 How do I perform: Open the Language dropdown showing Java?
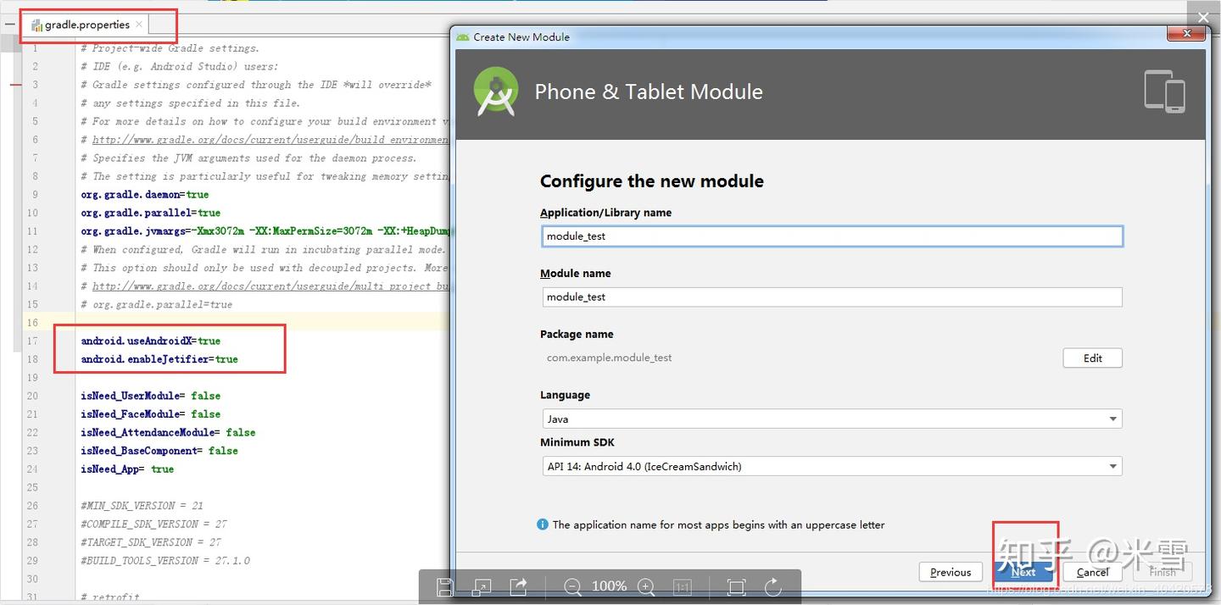click(832, 419)
